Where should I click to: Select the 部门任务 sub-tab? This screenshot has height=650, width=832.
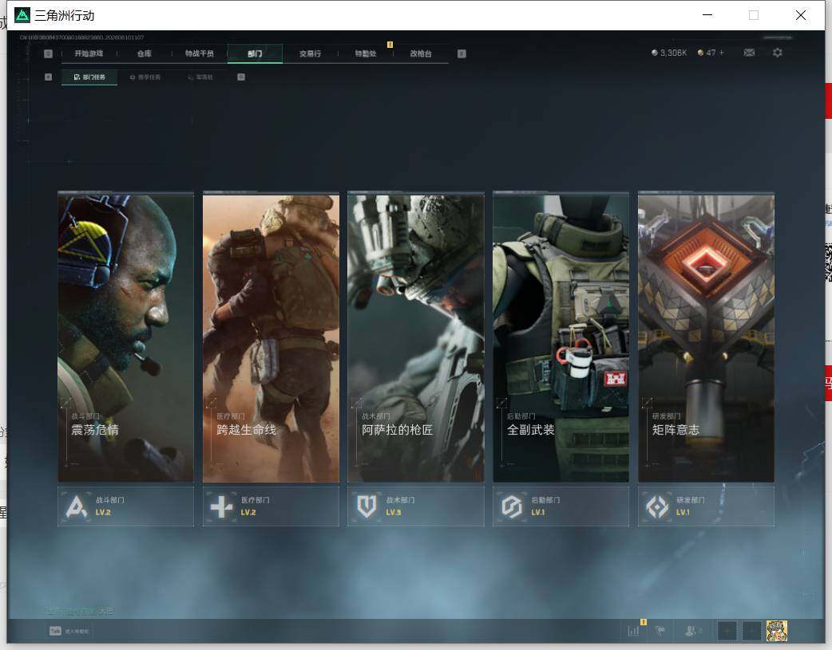coord(89,77)
